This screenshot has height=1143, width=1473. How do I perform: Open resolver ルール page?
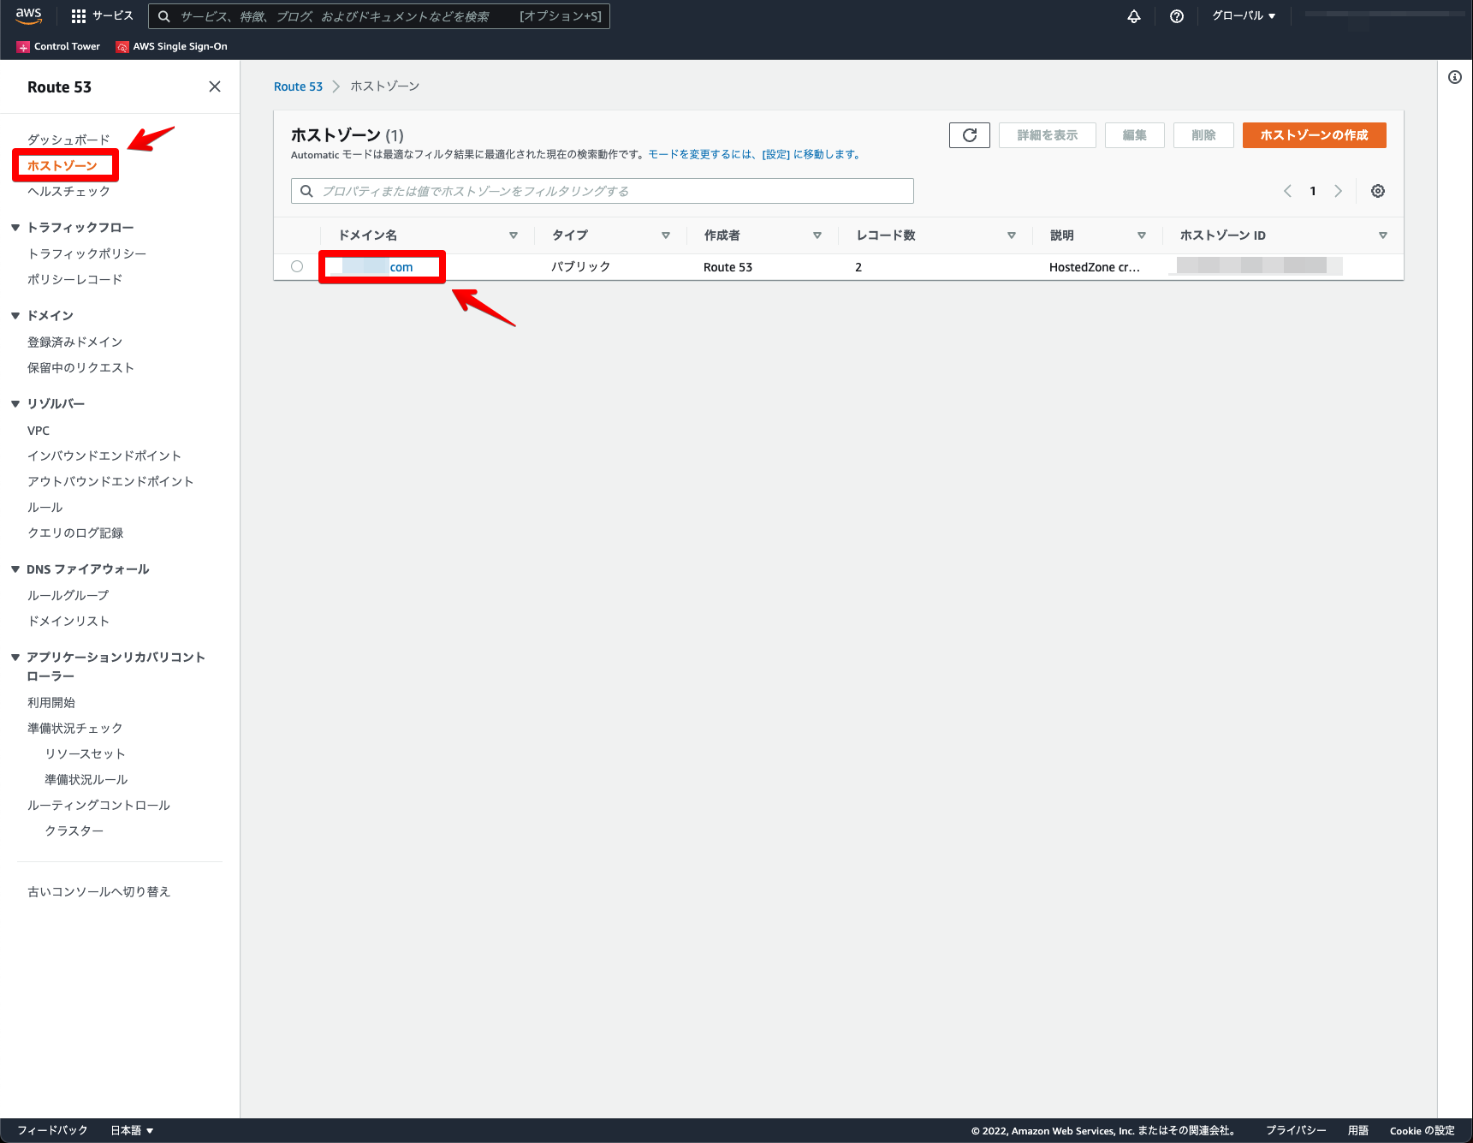[x=45, y=507]
